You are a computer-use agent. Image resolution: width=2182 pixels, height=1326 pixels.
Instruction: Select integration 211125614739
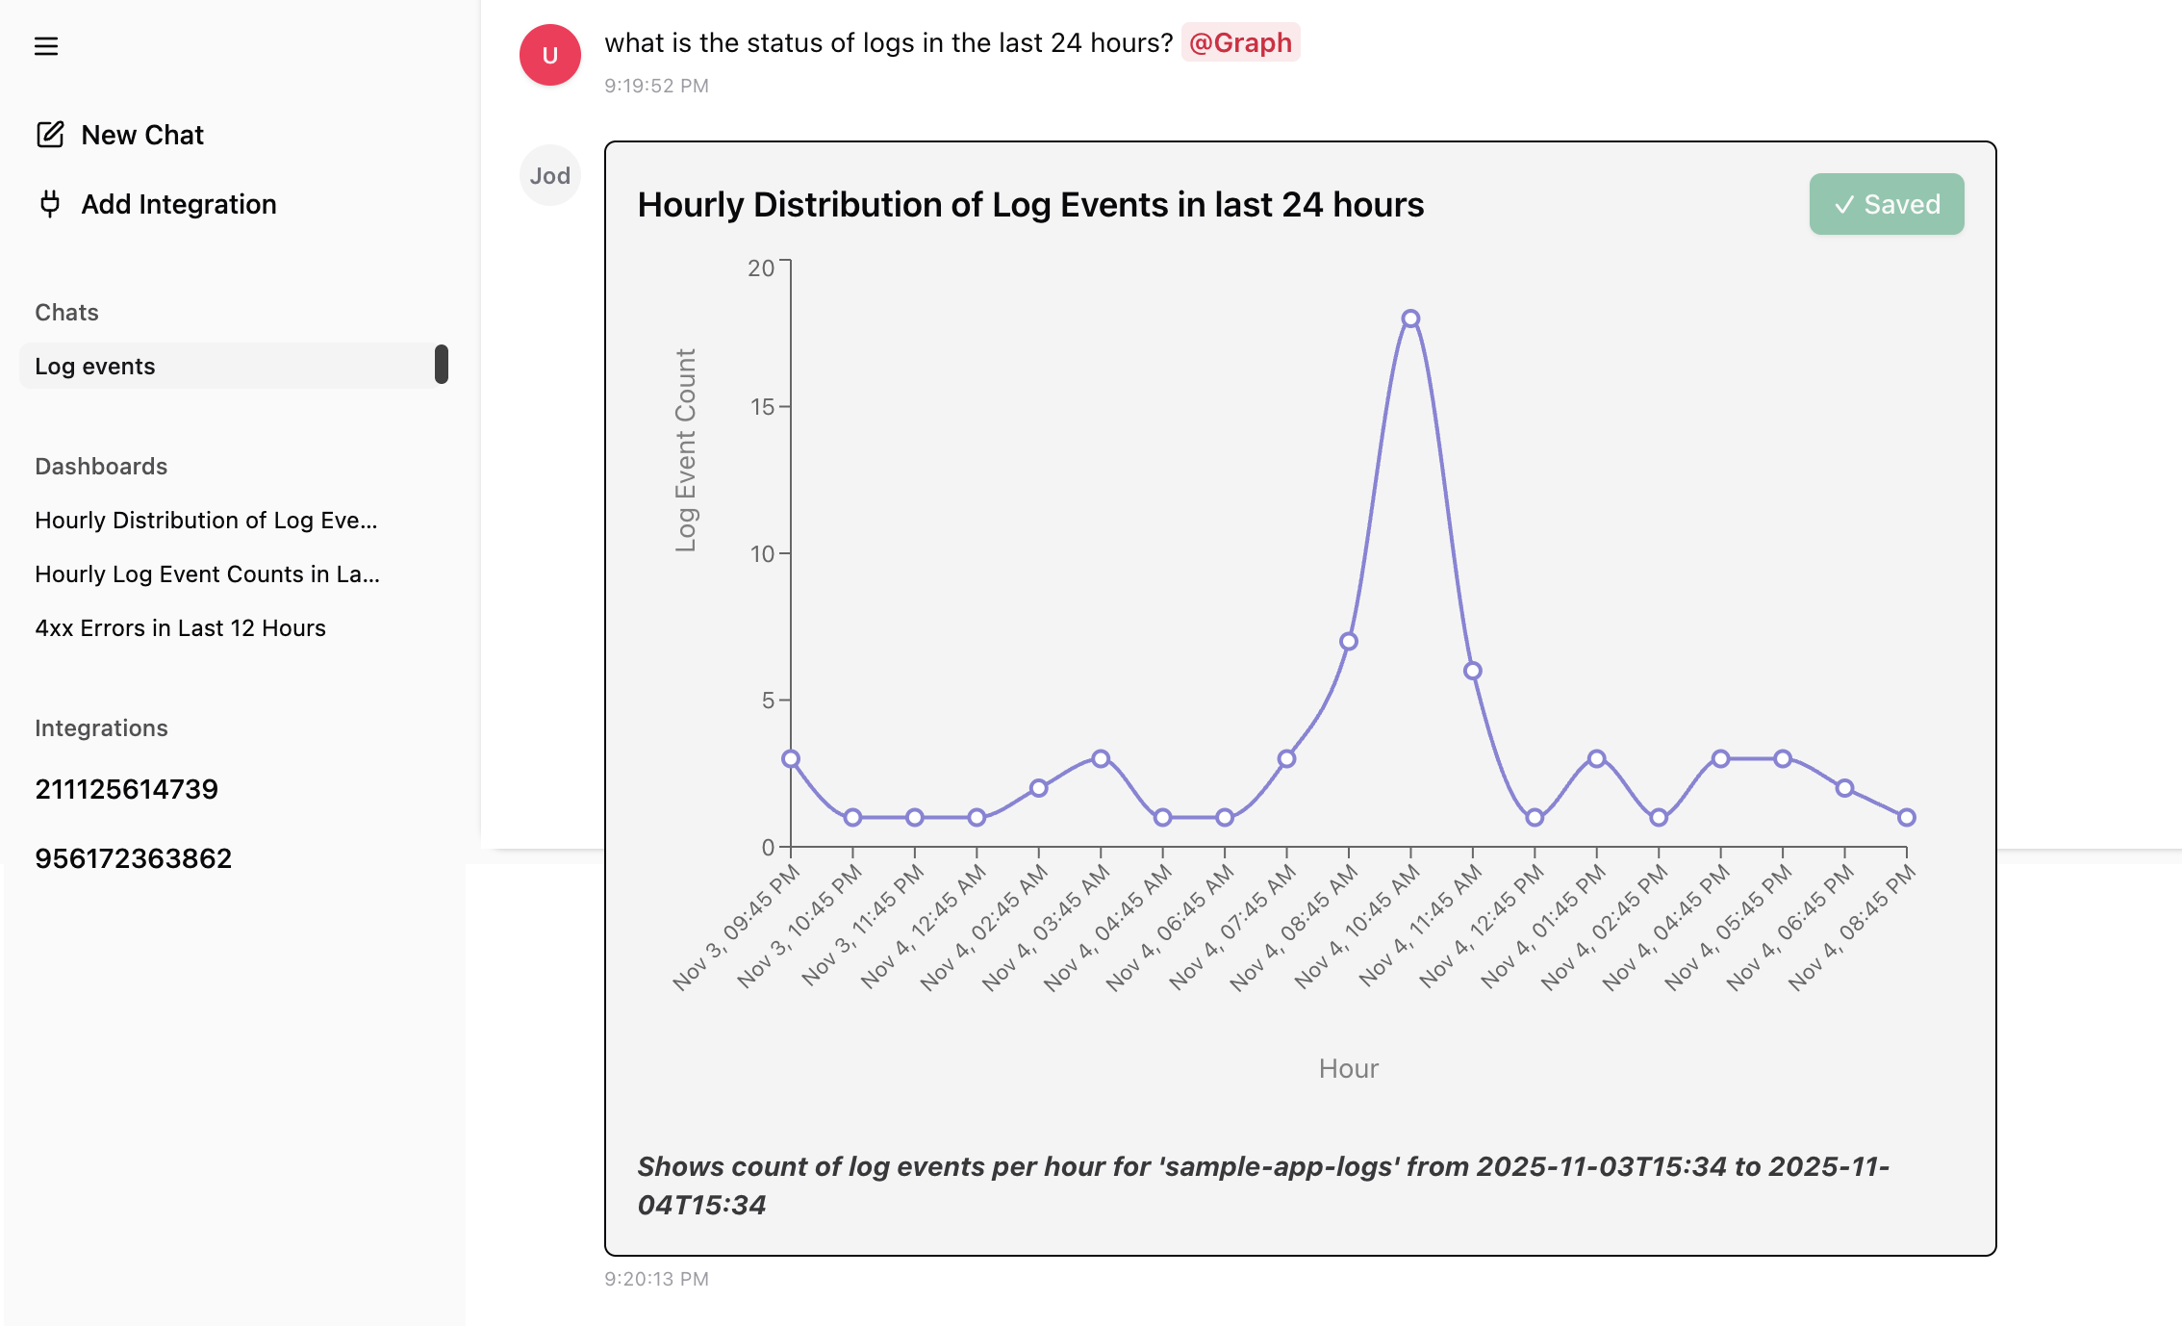tap(127, 789)
